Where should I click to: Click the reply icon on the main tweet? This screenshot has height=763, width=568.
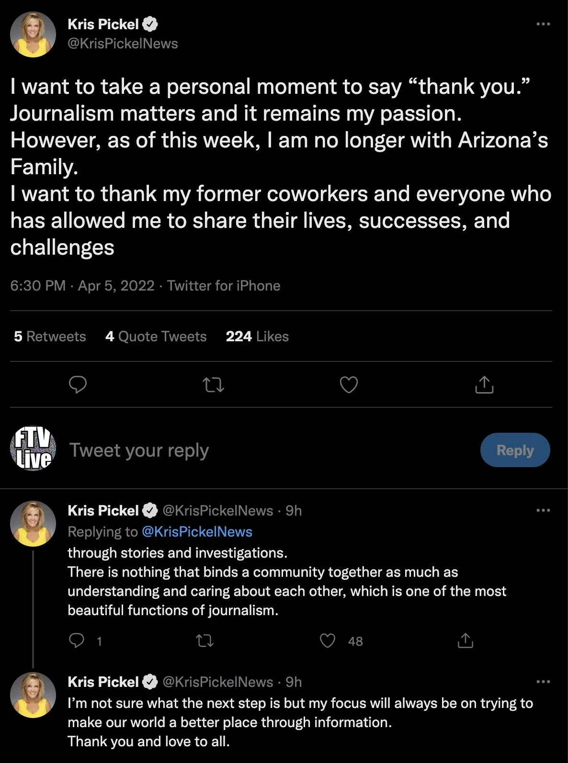point(78,384)
